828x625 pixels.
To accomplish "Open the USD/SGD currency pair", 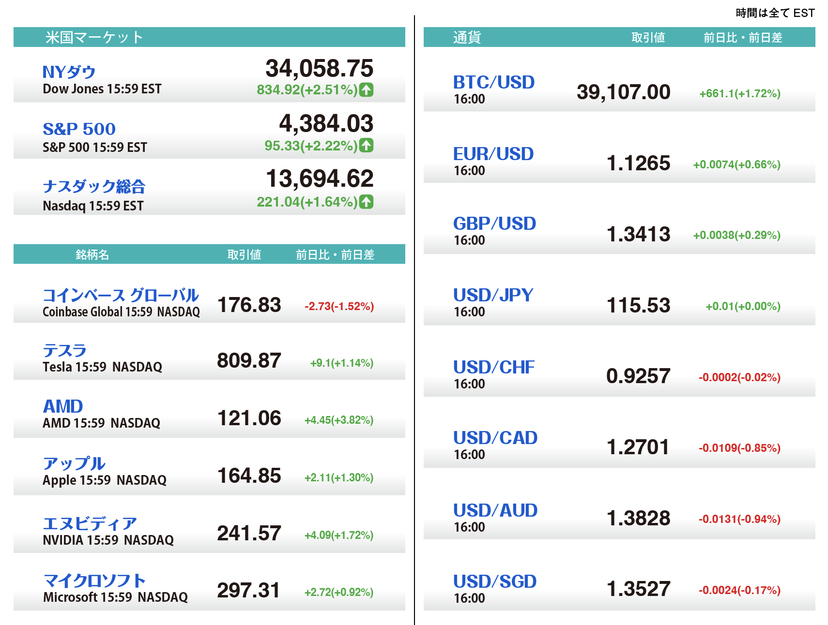I will point(494,581).
